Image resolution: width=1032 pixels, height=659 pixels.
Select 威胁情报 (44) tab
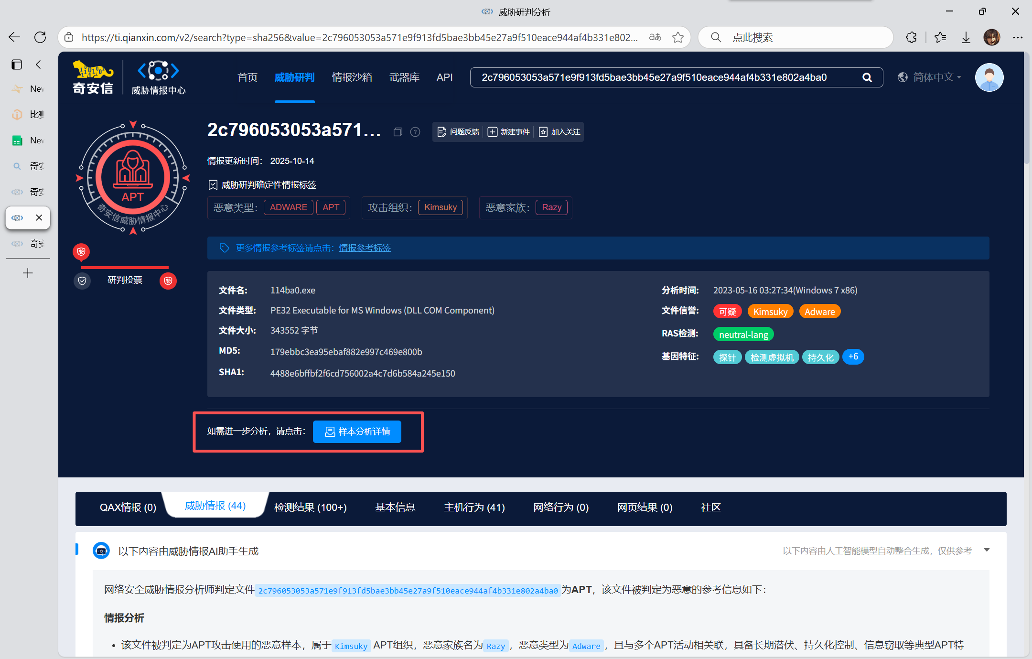[215, 506]
